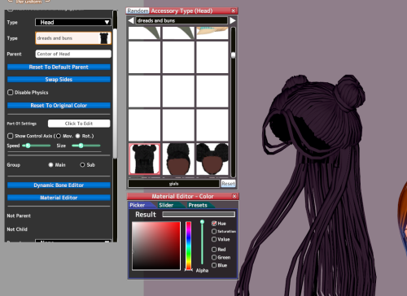Click the Alpha slider handle
Screen dimensions: 407x296
[202, 222]
